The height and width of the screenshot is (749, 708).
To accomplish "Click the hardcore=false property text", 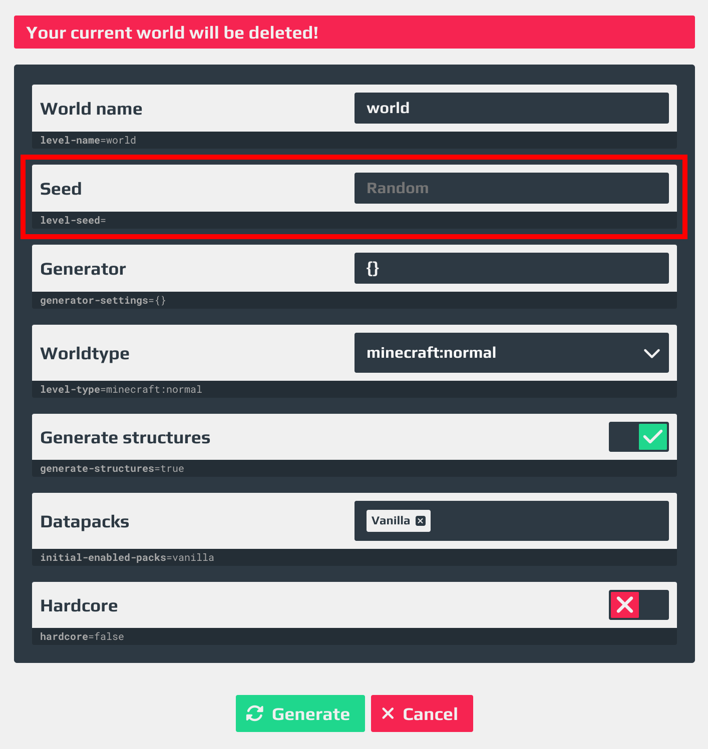I will (82, 636).
